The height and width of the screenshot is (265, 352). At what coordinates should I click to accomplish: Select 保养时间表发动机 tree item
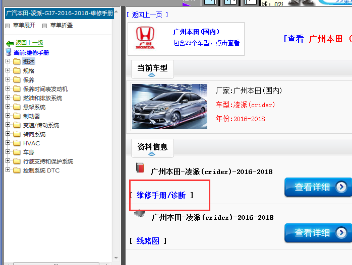pyautogui.click(x=45, y=89)
